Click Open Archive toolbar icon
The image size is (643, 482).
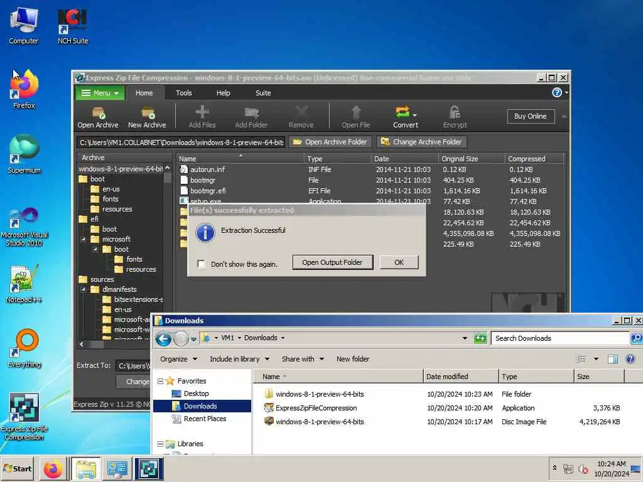pos(97,117)
